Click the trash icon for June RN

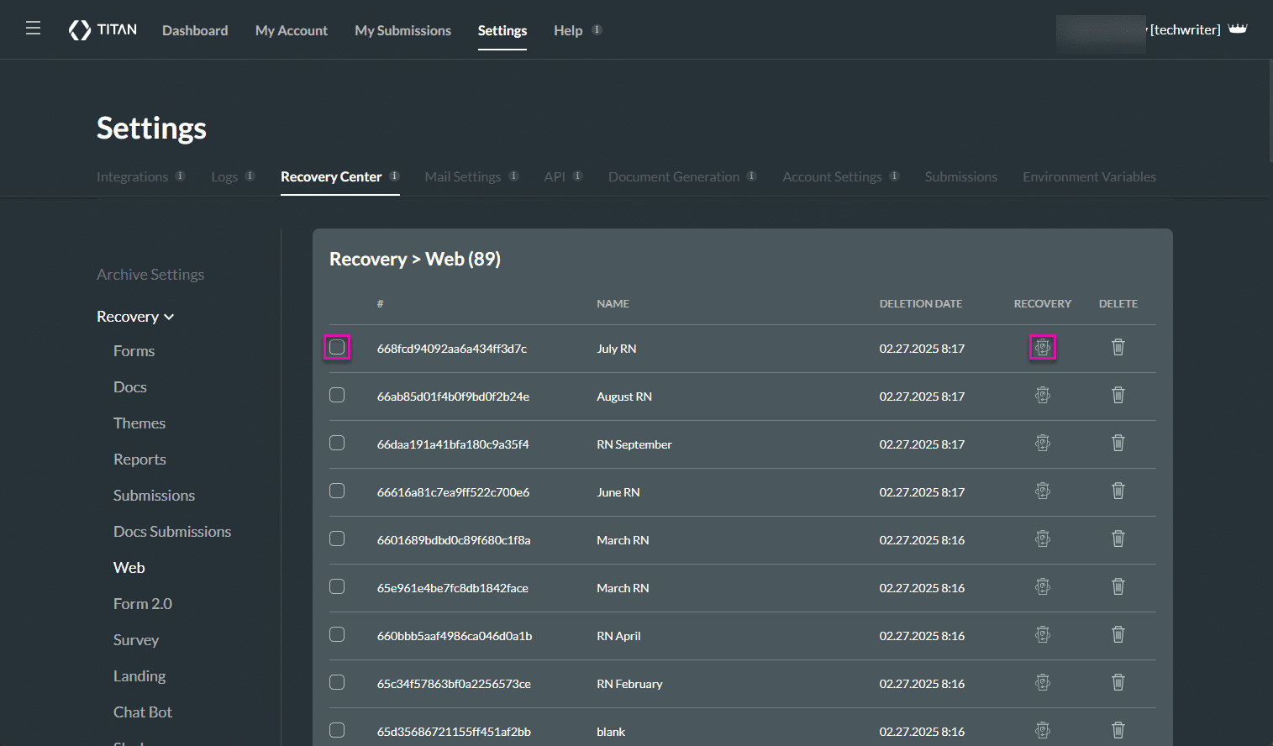pyautogui.click(x=1118, y=491)
